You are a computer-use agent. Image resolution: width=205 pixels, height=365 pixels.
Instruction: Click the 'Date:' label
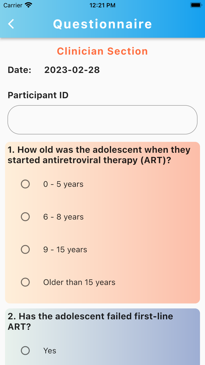click(x=19, y=70)
